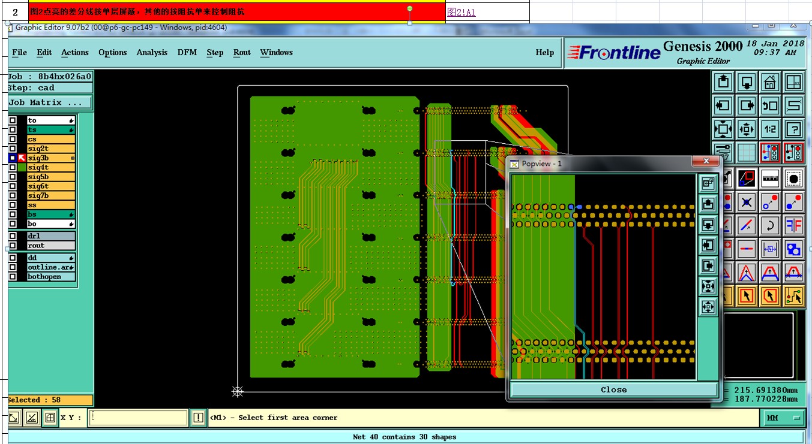Viewport: 812px width, 444px height.
Task: Select the 'sig6t' layer name
Action: pos(51,186)
